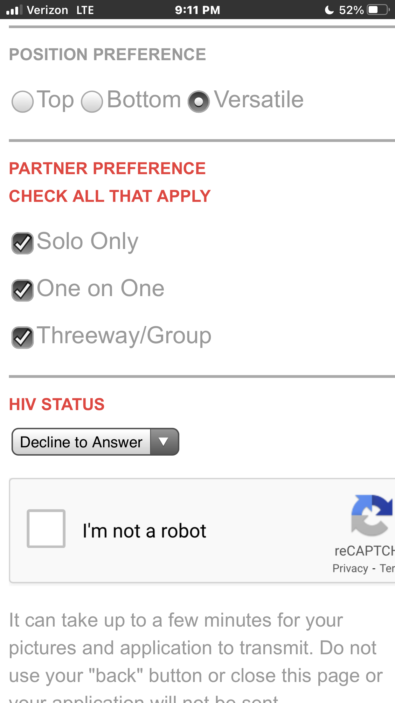Tap the Verizon LTE carrier label
The image size is (395, 703).
[60, 10]
